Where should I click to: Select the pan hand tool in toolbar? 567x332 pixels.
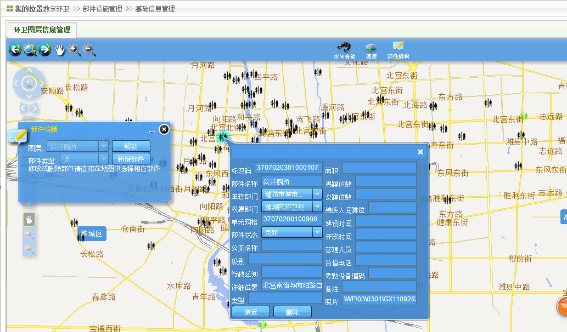pyautogui.click(x=60, y=50)
